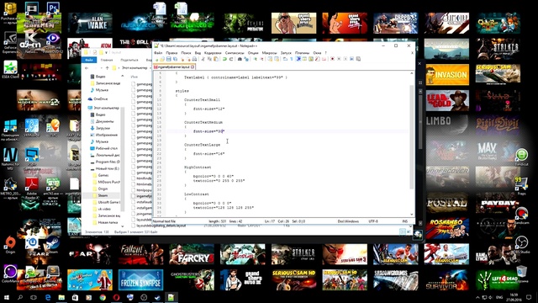Click the Zoom Out icon in Notepad++ toolbar

261,59
